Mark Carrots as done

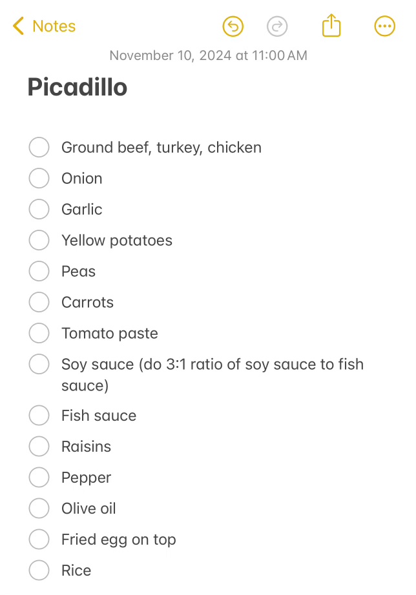(39, 302)
